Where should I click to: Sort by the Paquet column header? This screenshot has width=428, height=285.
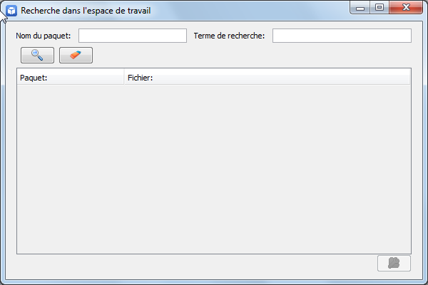[x=71, y=78]
